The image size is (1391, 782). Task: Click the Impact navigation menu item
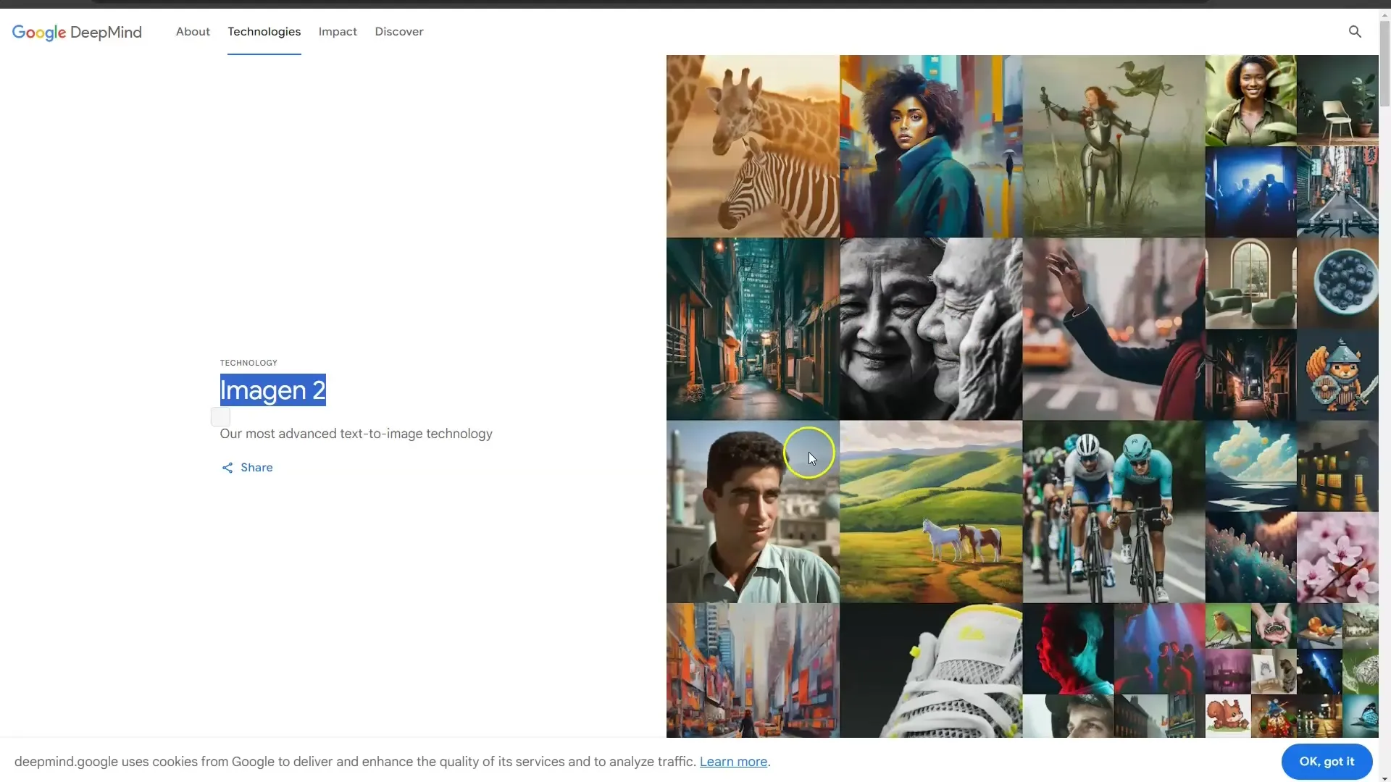337,32
